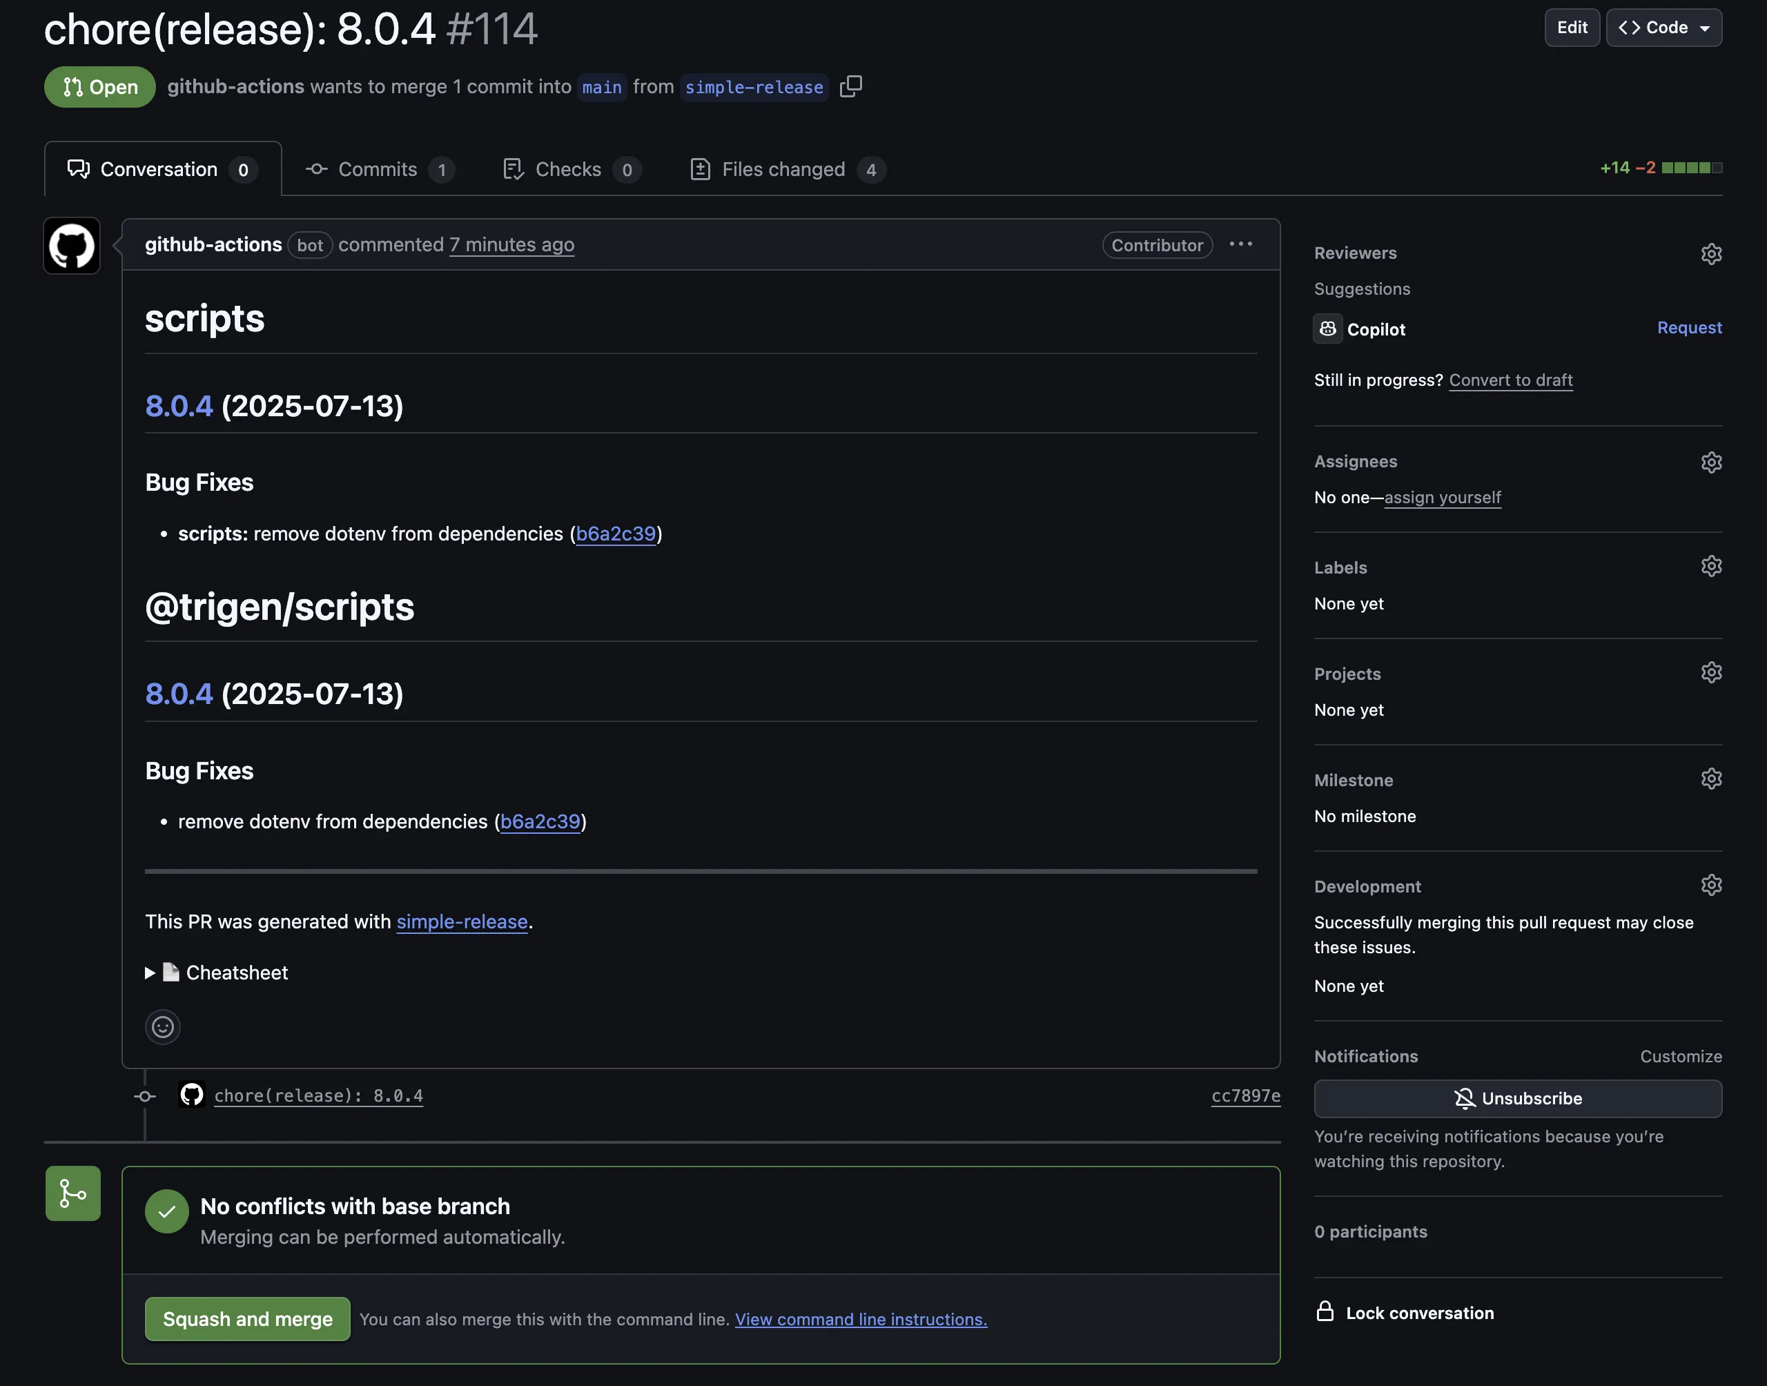The height and width of the screenshot is (1386, 1767).
Task: Open the Development settings gear
Action: [1711, 884]
